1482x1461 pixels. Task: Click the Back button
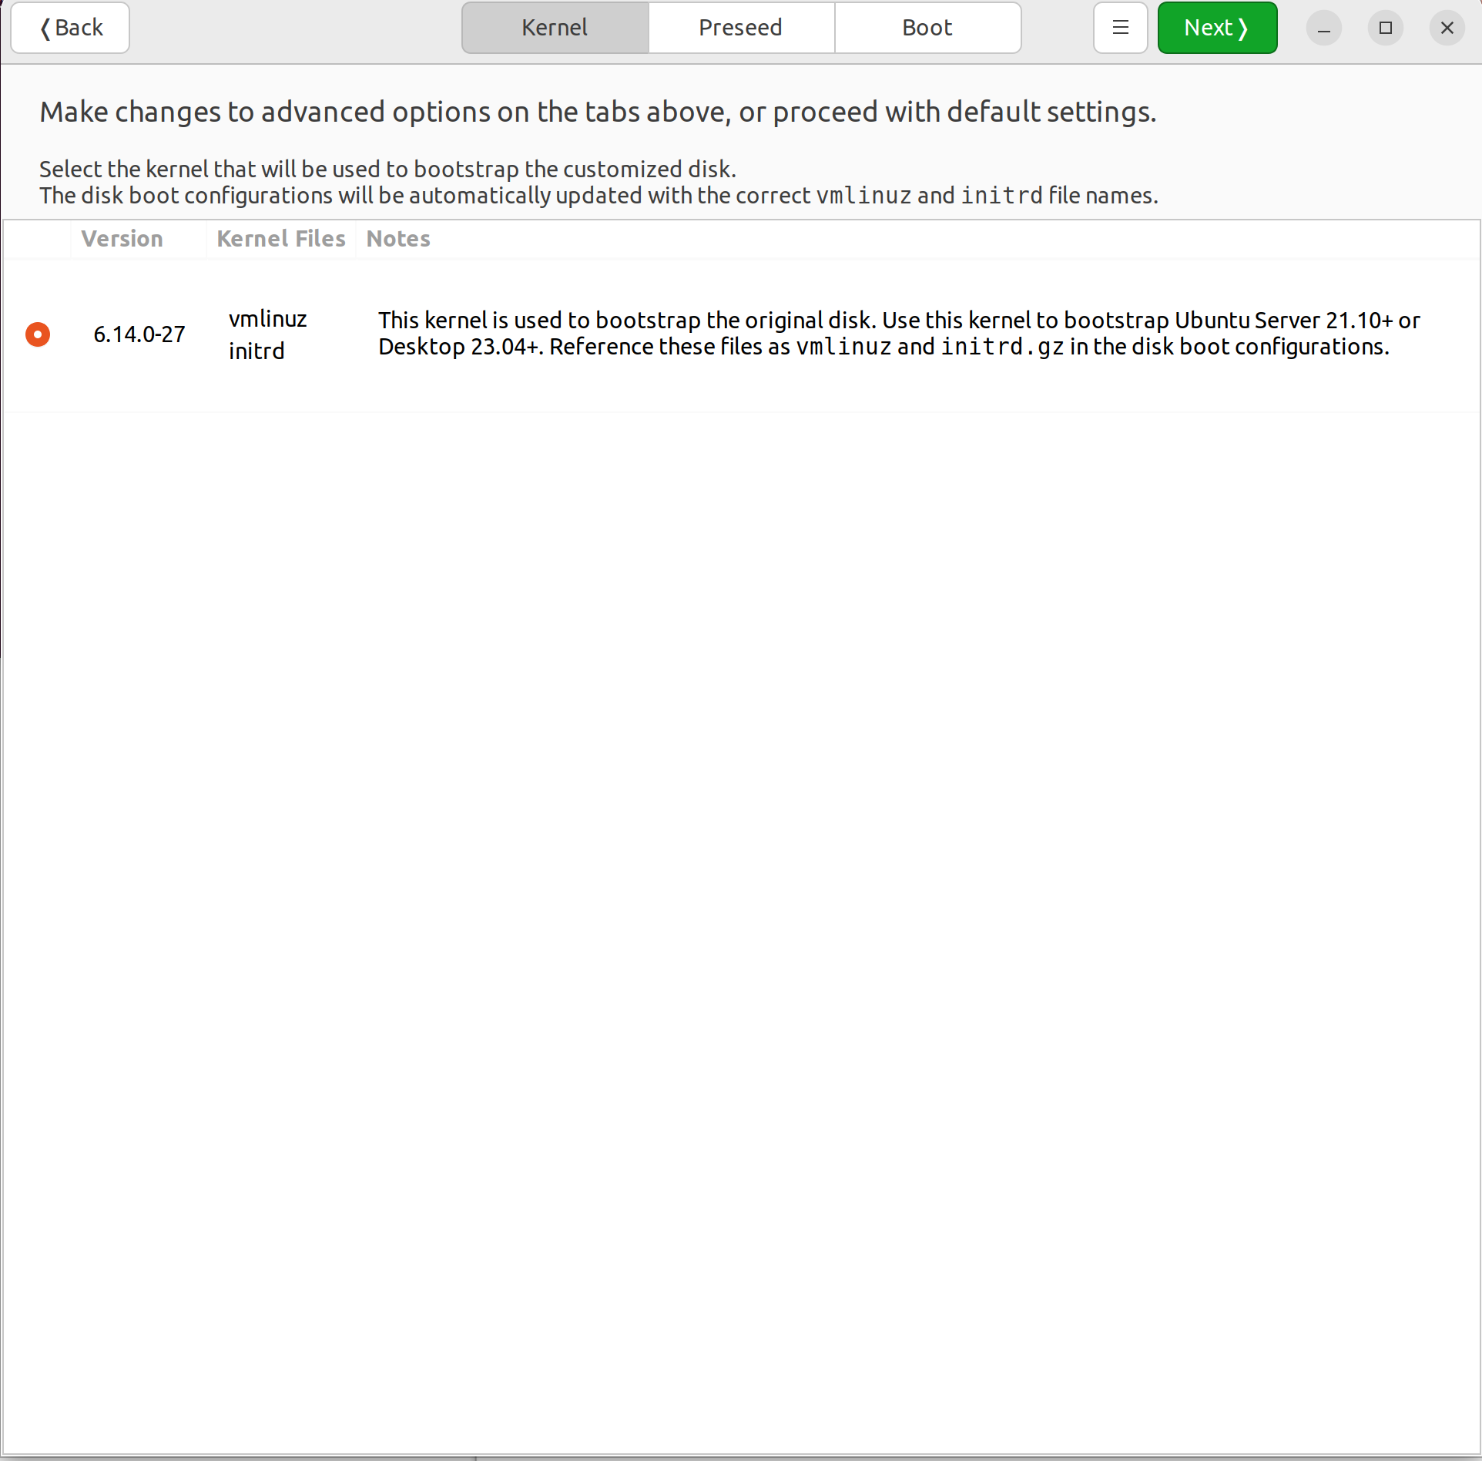click(x=70, y=27)
